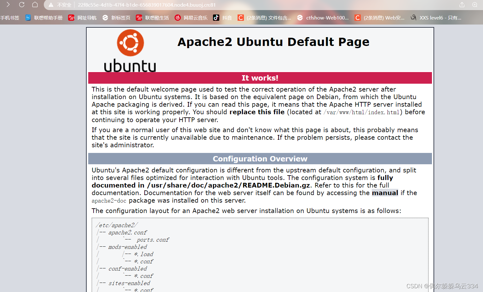Click the not-secure warning triangle icon
The width and height of the screenshot is (483, 292).
[x=51, y=5]
